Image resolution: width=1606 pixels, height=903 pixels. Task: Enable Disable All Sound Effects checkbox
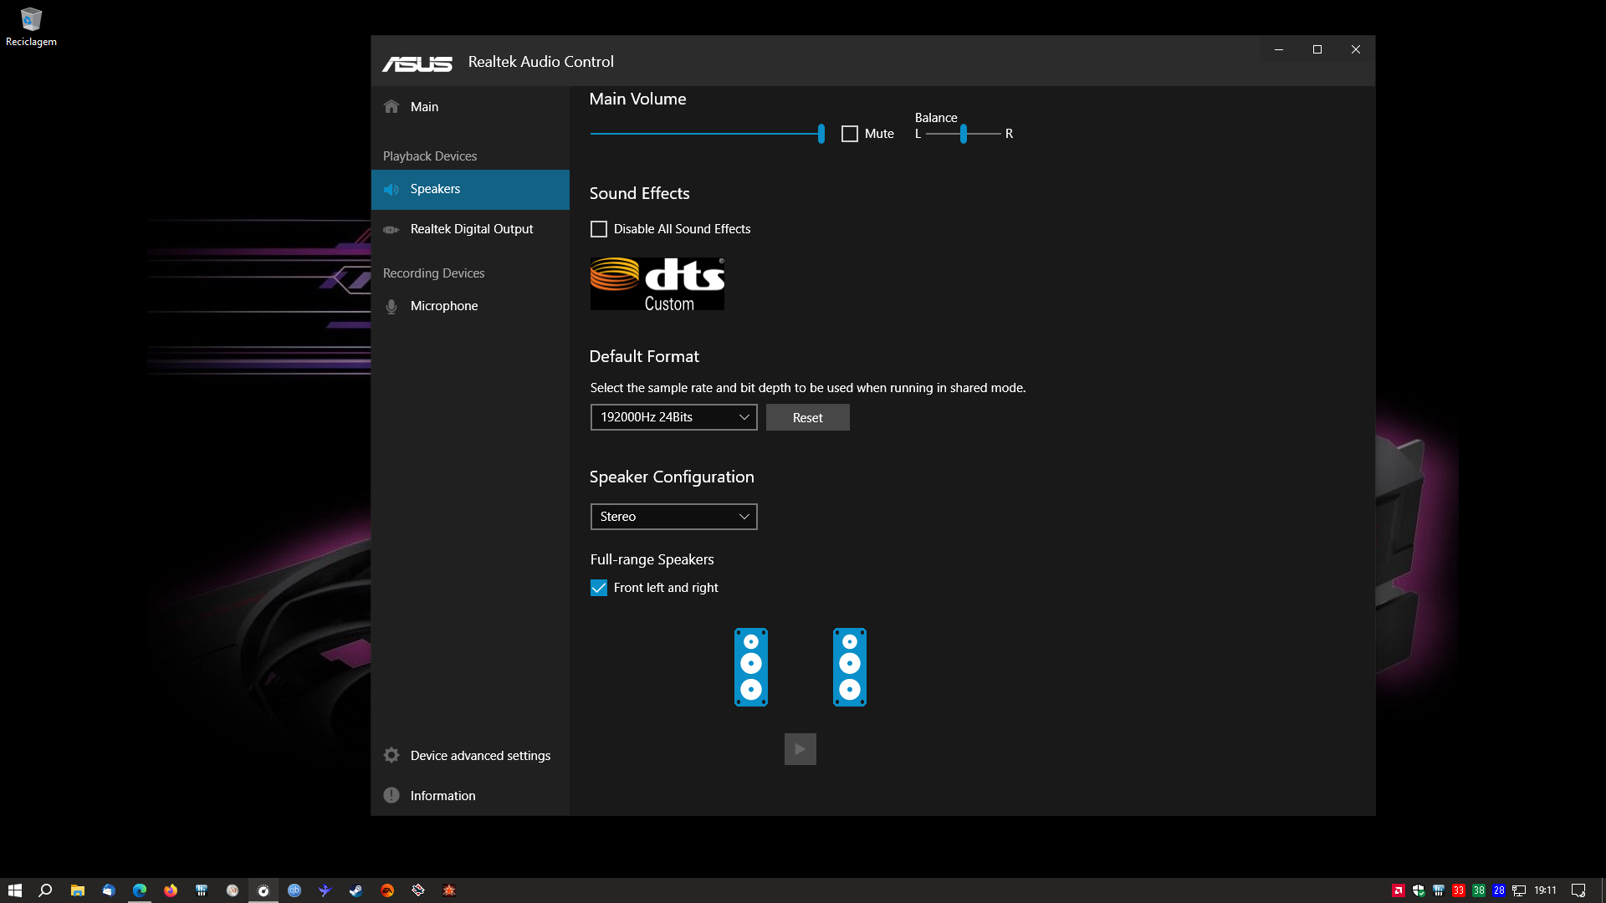599,228
